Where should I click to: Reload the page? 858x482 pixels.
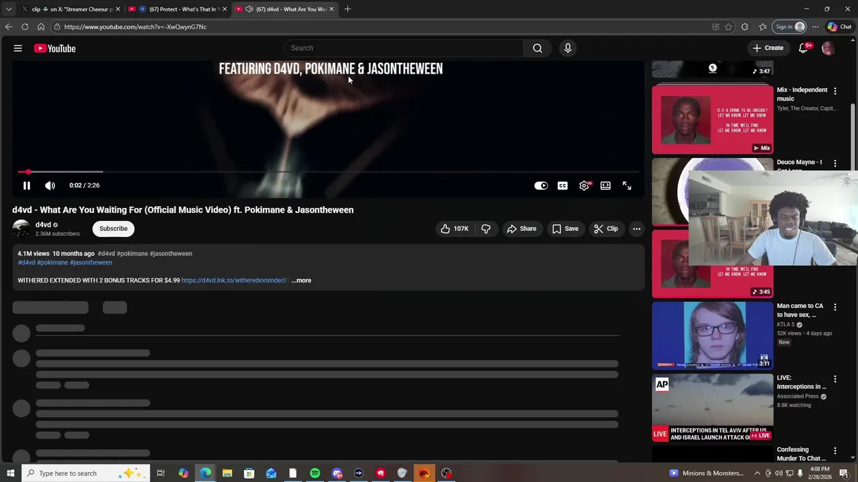pyautogui.click(x=25, y=27)
